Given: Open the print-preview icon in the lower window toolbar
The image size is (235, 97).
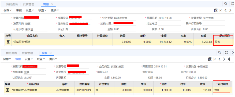Looking at the screenshot, I should click(210, 59).
